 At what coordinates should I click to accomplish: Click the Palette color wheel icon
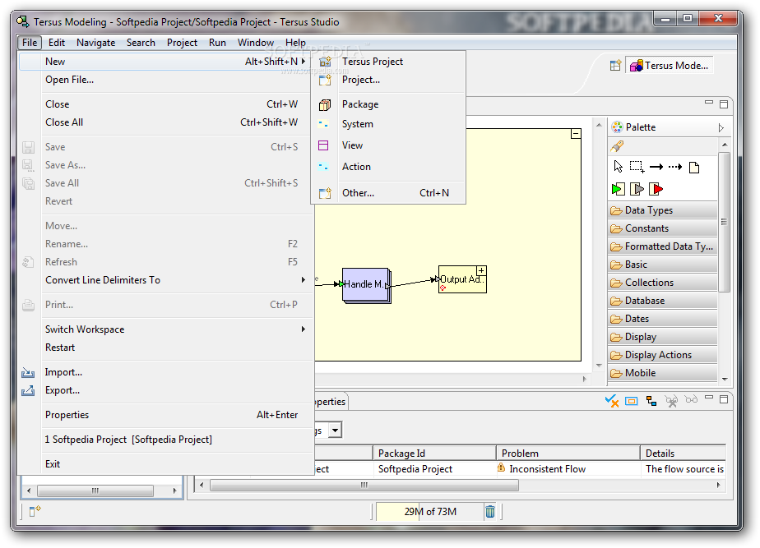[x=617, y=127]
